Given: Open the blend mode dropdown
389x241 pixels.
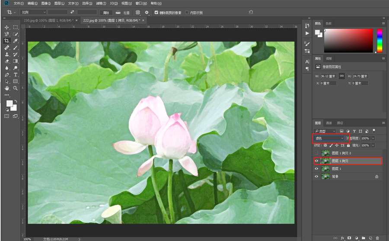Looking at the screenshot, I should (x=329, y=138).
